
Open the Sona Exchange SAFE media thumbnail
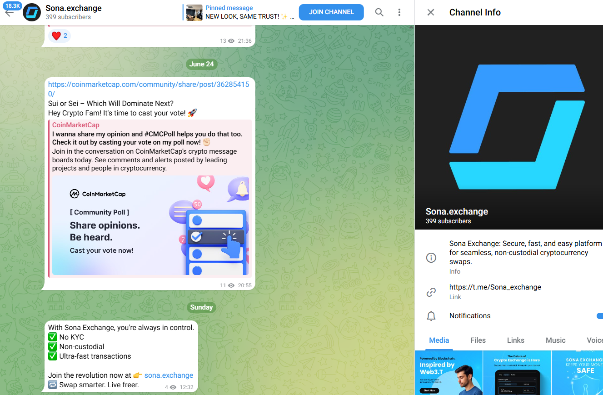click(x=578, y=373)
